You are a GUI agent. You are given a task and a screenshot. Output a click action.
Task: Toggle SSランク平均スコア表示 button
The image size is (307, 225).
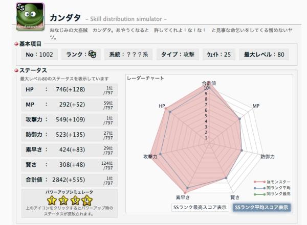point(261,208)
